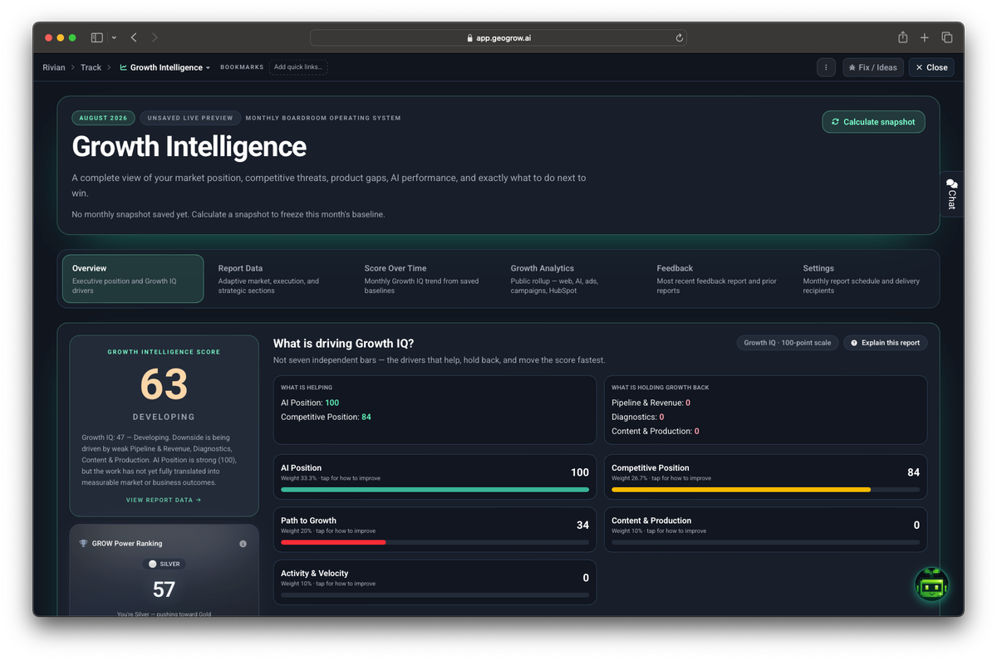Viewport: 997px width, 660px height.
Task: Expand the Content & Production driver card
Action: coord(765,530)
